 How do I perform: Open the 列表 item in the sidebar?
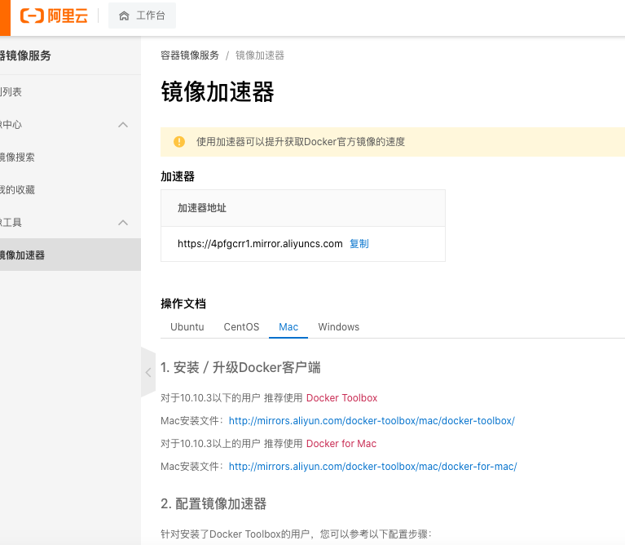(x=11, y=91)
